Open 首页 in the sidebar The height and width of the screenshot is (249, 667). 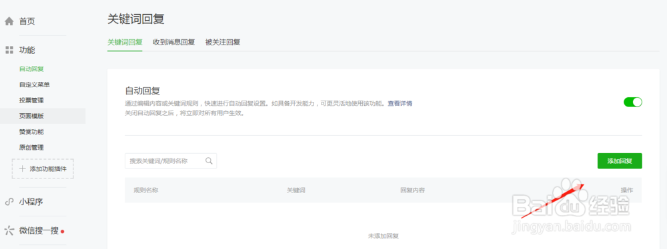click(x=27, y=21)
